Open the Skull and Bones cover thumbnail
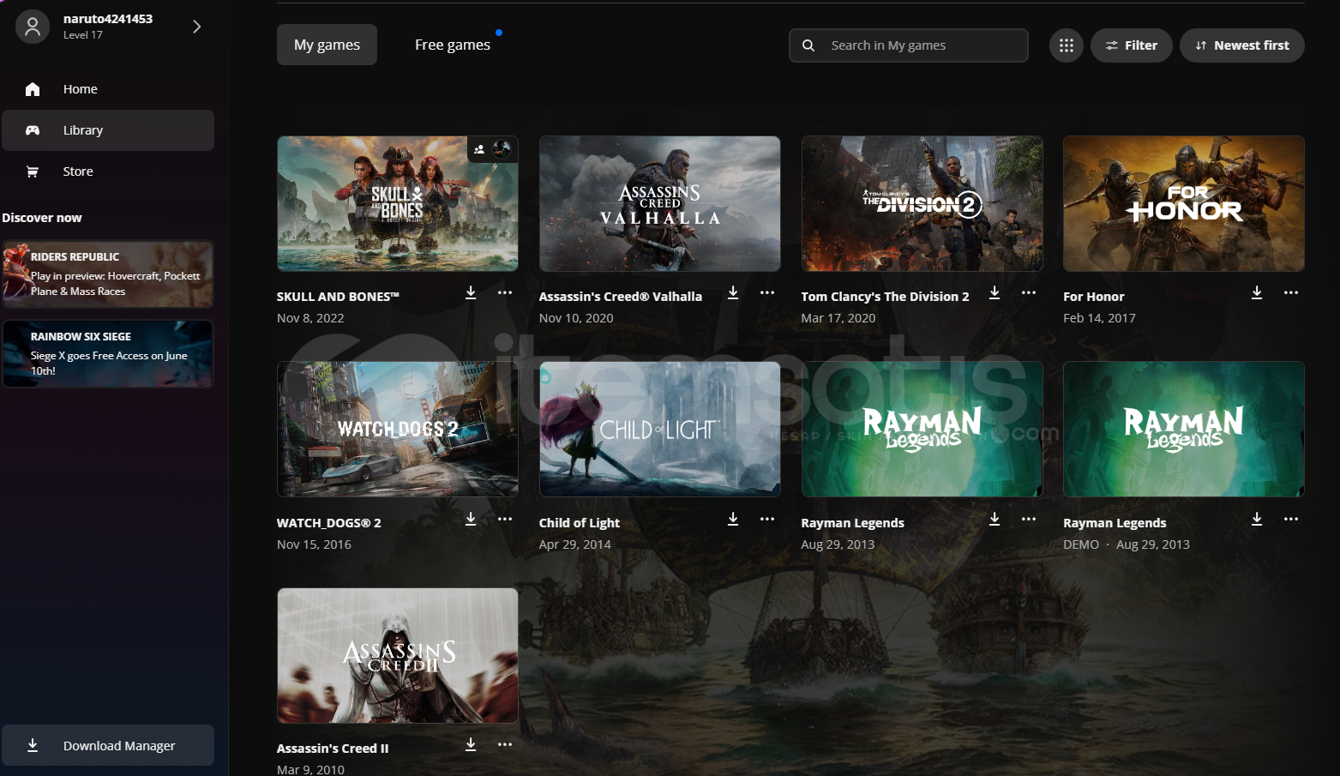1340x776 pixels. click(398, 203)
